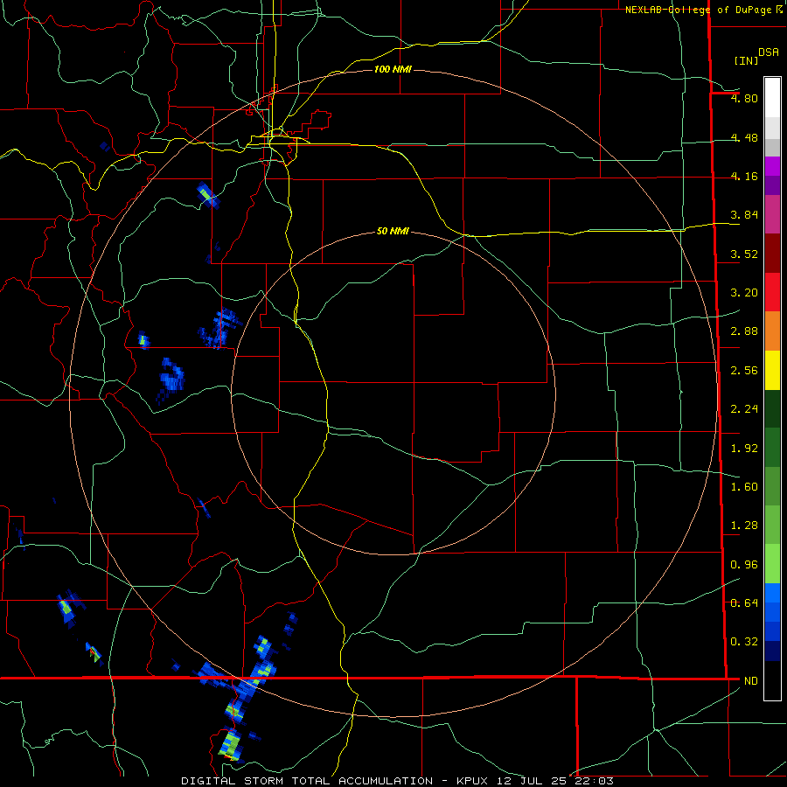
Task: Pick the navy blue swatch above ND
Action: tap(772, 651)
